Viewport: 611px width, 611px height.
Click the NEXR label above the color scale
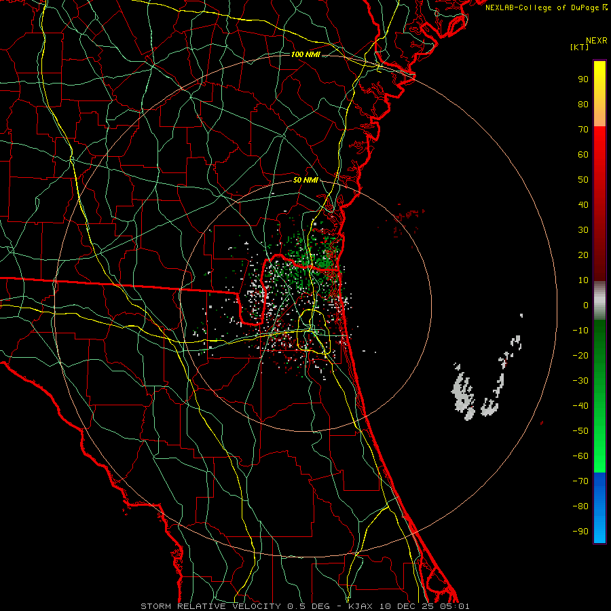[x=597, y=41]
